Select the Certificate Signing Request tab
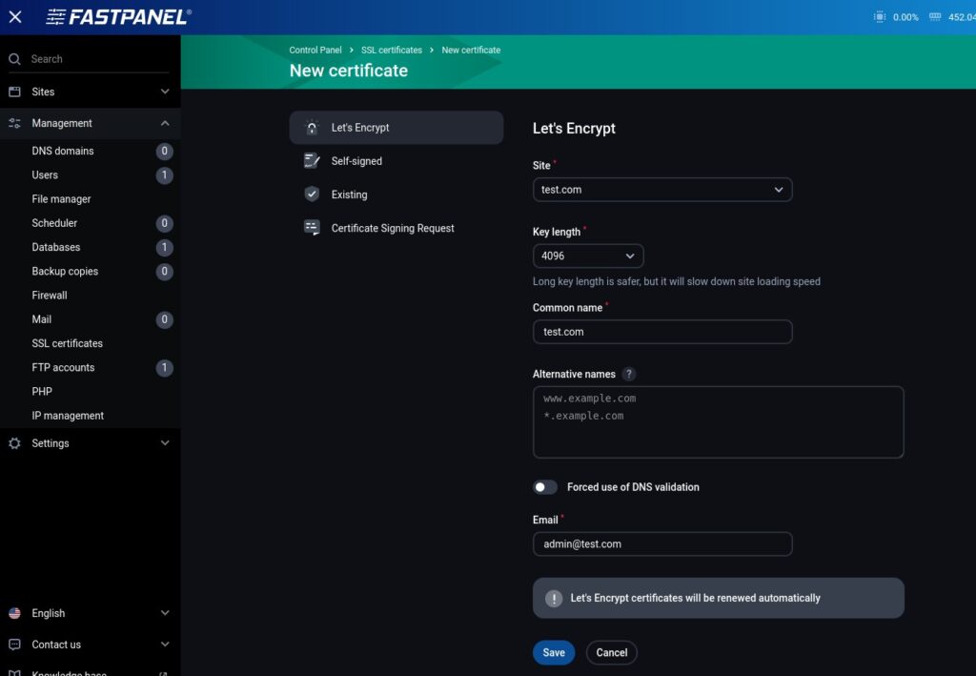The width and height of the screenshot is (976, 676). click(x=396, y=228)
